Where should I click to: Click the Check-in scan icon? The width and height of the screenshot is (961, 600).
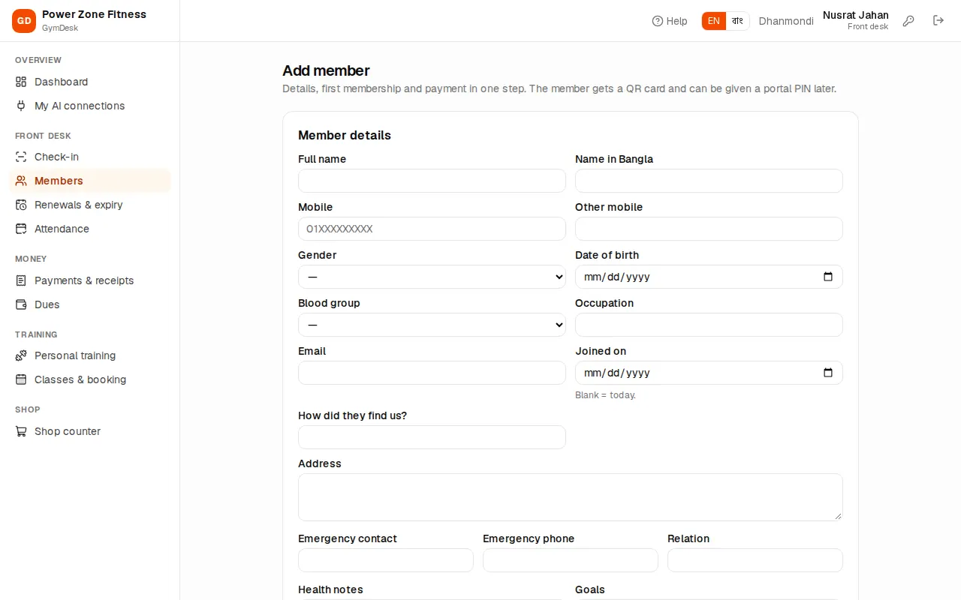pyautogui.click(x=21, y=157)
